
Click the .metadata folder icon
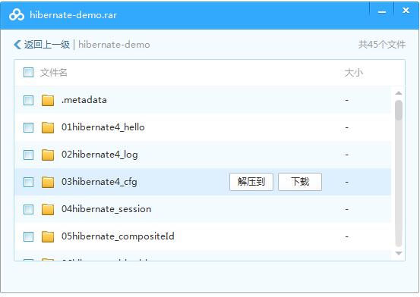point(48,101)
